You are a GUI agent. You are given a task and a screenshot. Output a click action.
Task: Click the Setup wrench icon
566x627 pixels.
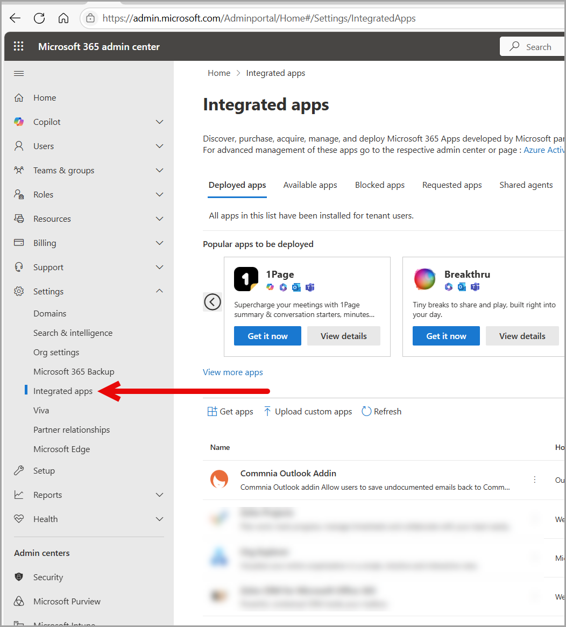pyautogui.click(x=19, y=470)
